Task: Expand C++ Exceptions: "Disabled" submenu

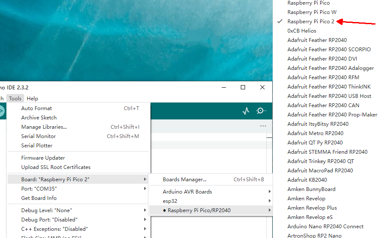Action: pyautogui.click(x=78, y=229)
